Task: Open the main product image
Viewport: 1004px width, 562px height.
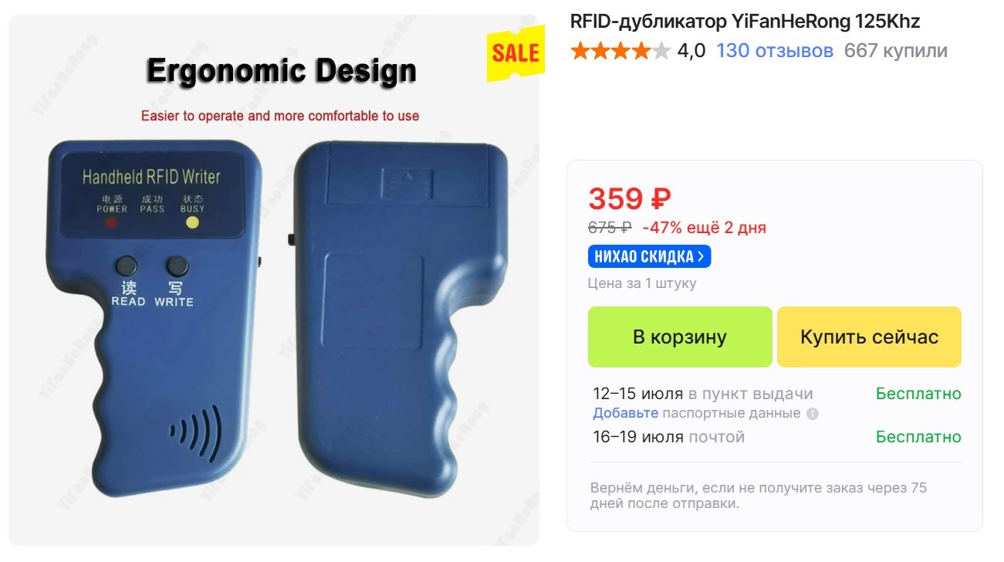Action: [274, 281]
